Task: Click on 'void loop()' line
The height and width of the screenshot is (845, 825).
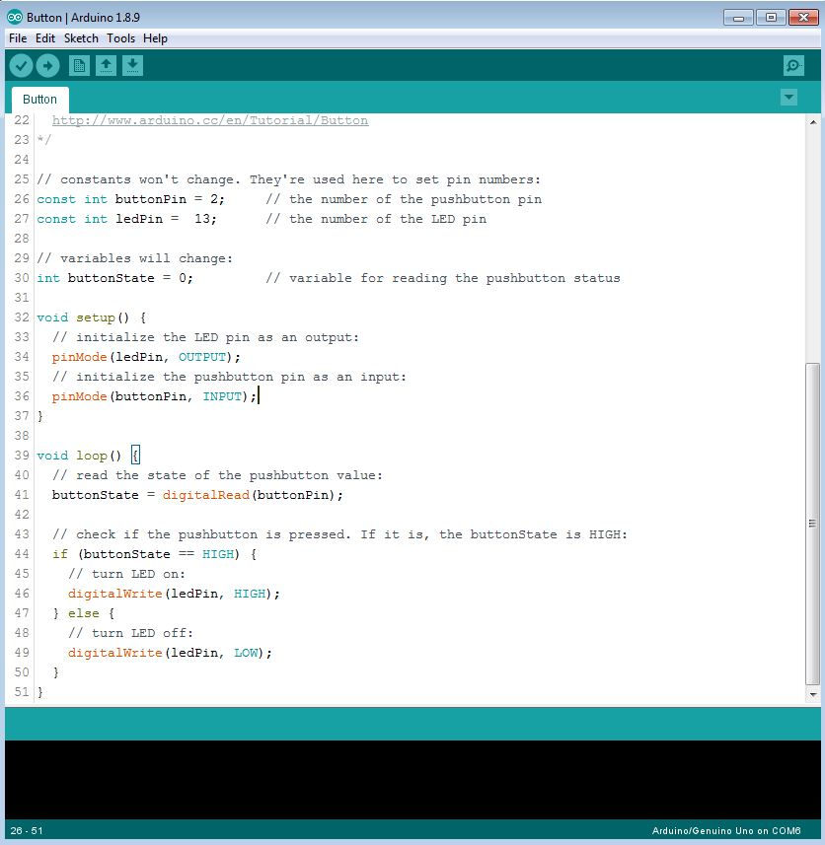Action: (x=88, y=456)
